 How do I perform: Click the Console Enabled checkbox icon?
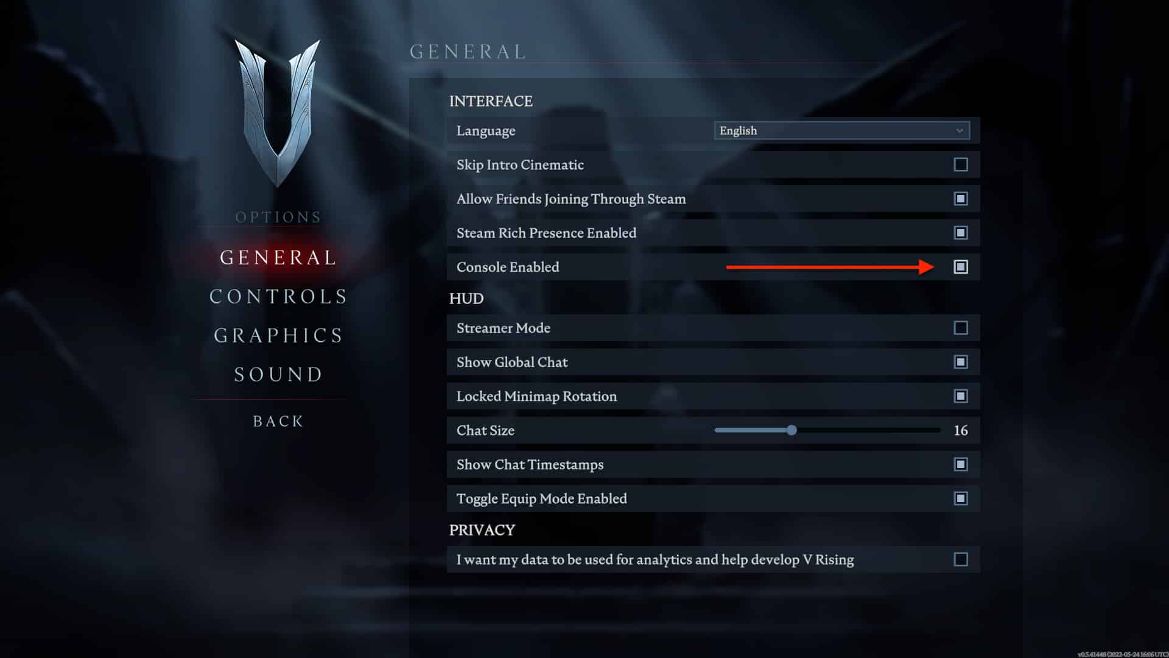click(960, 267)
